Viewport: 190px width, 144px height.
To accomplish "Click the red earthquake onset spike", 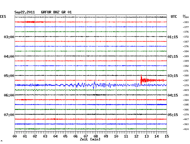I will point(141,80).
